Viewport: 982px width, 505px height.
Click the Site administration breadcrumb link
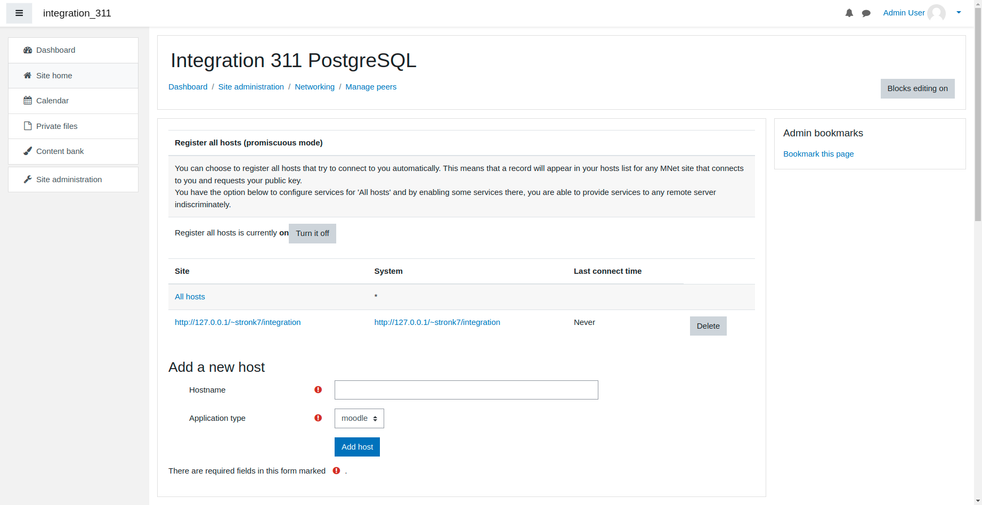[251, 87]
